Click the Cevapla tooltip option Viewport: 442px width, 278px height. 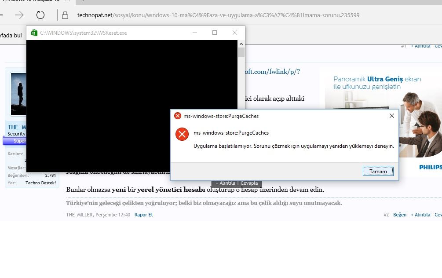249,183
